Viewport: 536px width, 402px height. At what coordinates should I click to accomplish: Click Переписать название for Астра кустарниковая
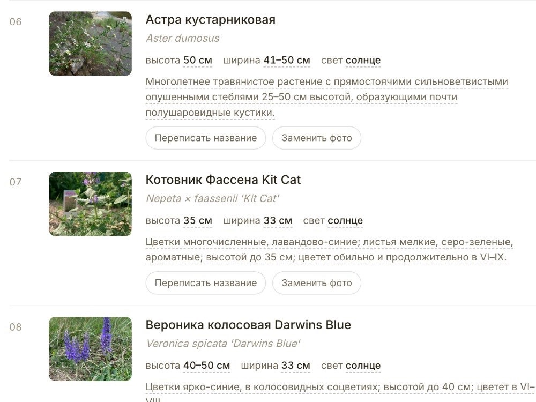(x=205, y=138)
